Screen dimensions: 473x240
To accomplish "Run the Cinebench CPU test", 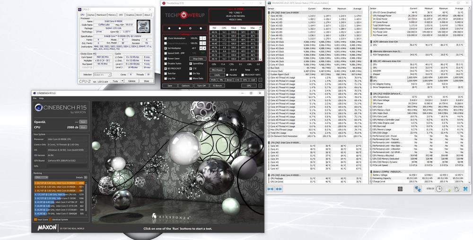I will coord(83,128).
